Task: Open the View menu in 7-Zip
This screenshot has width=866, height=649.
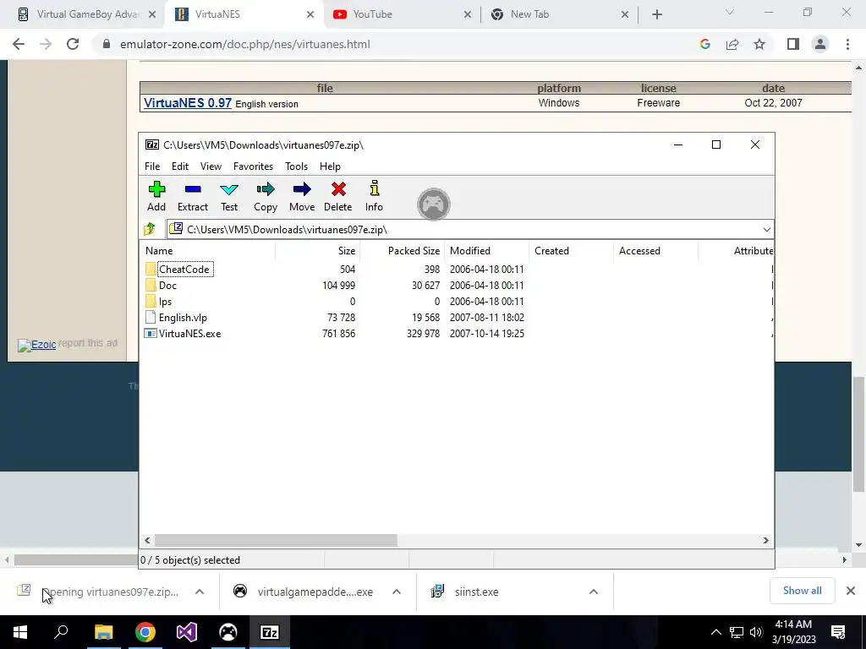Action: (211, 166)
